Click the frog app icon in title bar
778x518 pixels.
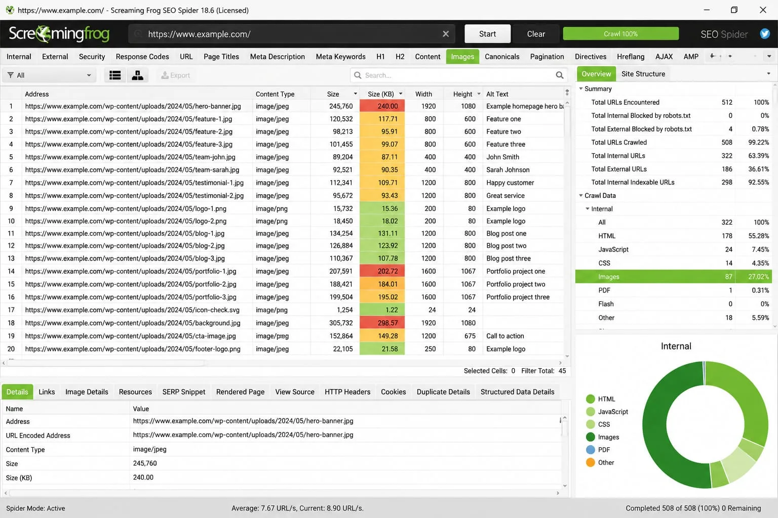(x=10, y=10)
